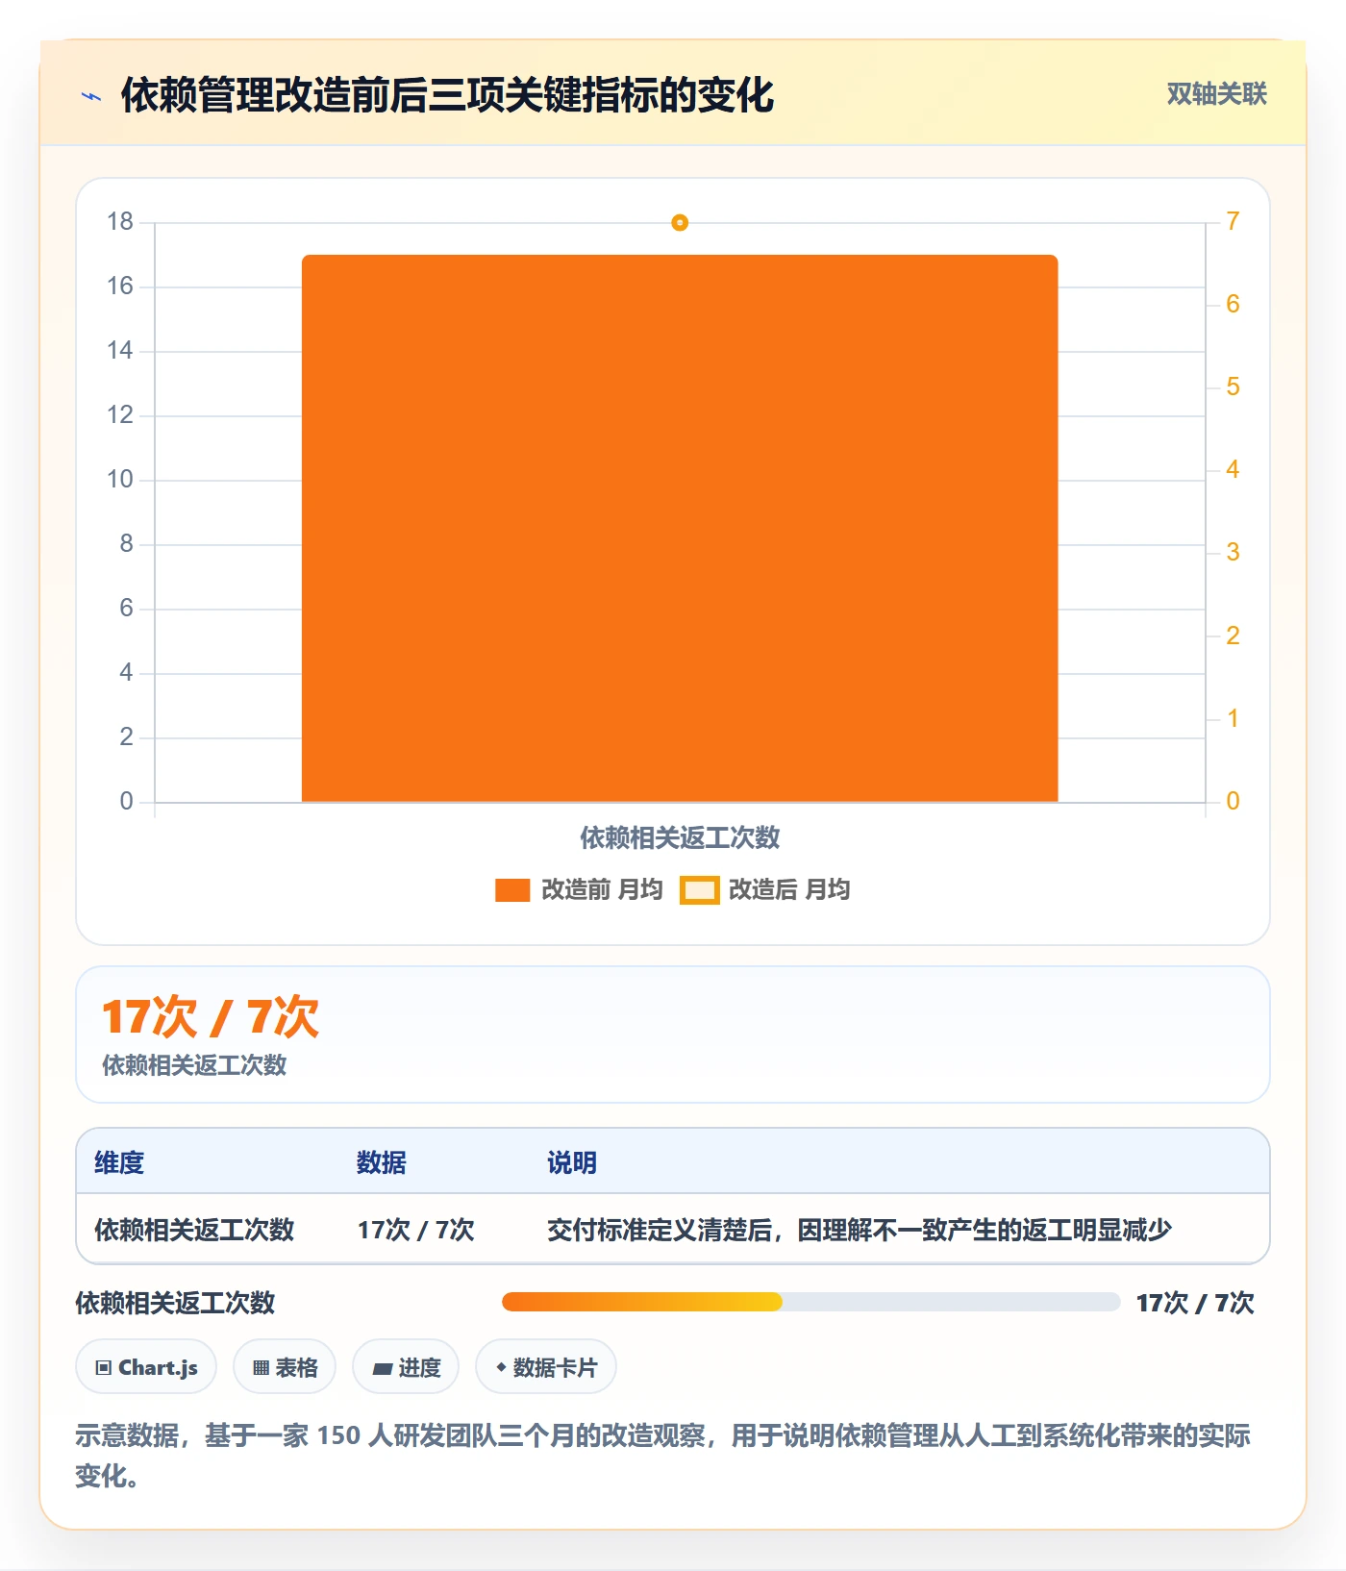Viewport: 1346px width, 1571px height.
Task: Click the 说明 table column header
Action: tap(572, 1162)
